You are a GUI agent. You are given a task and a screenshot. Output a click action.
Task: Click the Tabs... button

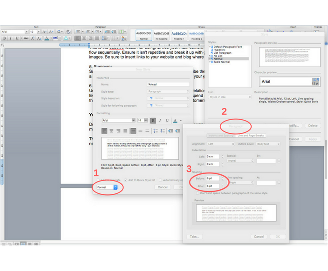tap(194, 237)
